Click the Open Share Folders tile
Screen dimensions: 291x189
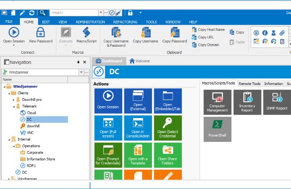click(168, 155)
